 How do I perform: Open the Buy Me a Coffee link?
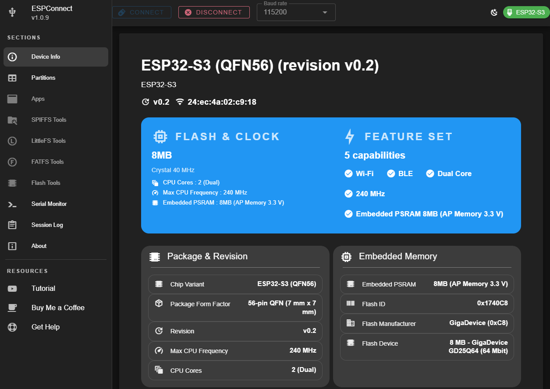[57, 308]
